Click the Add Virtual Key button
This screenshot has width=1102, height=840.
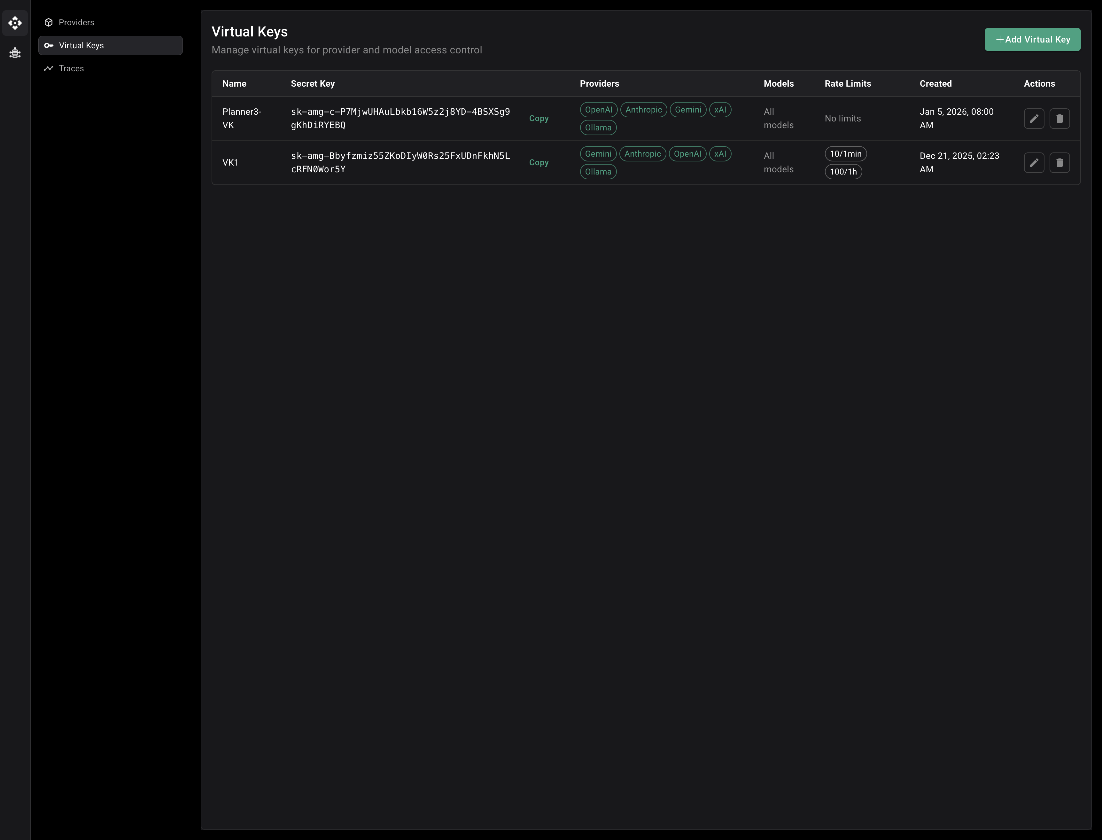point(1033,40)
